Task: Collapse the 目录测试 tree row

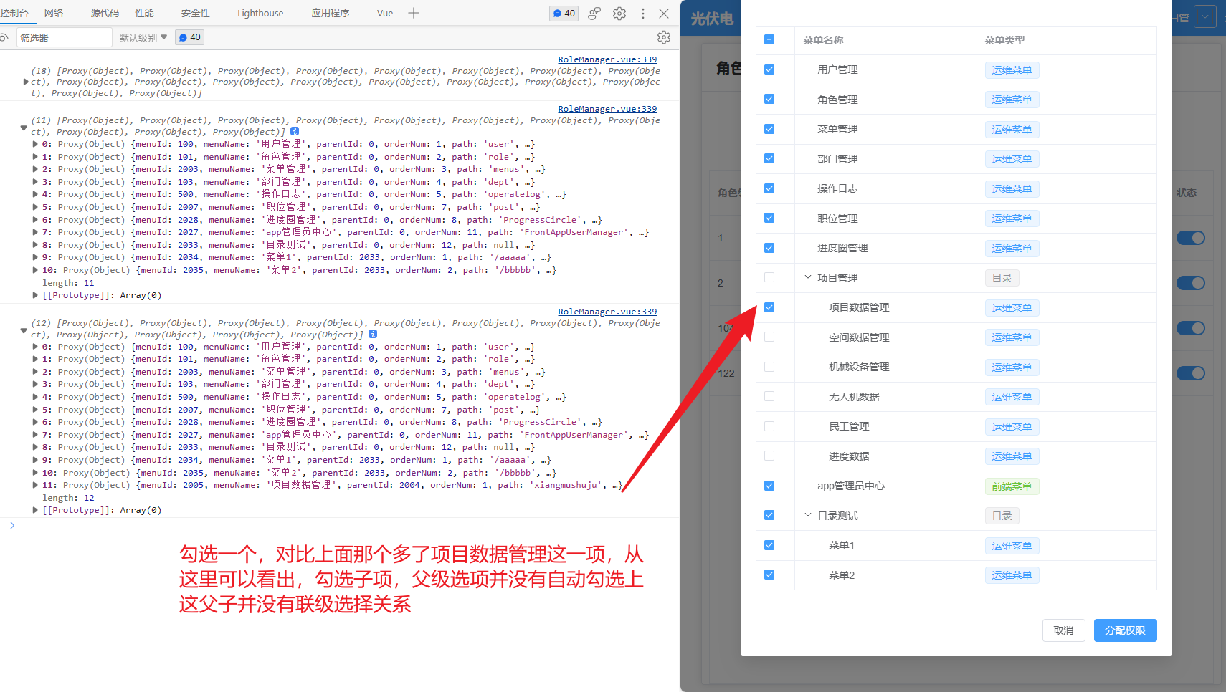Action: pyautogui.click(x=808, y=515)
